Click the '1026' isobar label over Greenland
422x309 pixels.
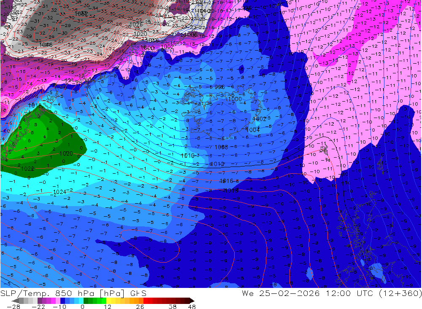pyautogui.click(x=136, y=25)
